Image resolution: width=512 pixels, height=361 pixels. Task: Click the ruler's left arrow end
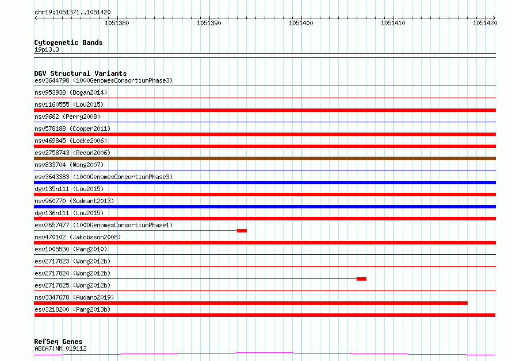36,18
